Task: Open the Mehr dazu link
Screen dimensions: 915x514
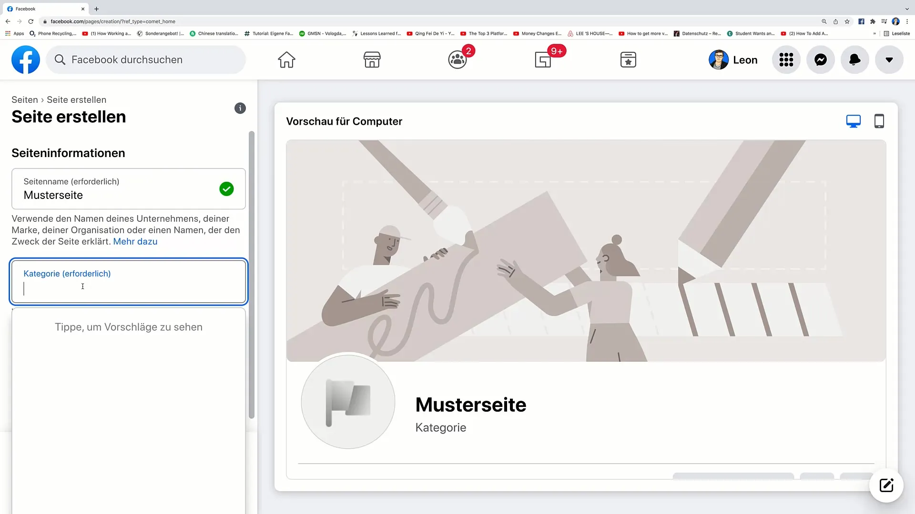Action: (x=135, y=241)
